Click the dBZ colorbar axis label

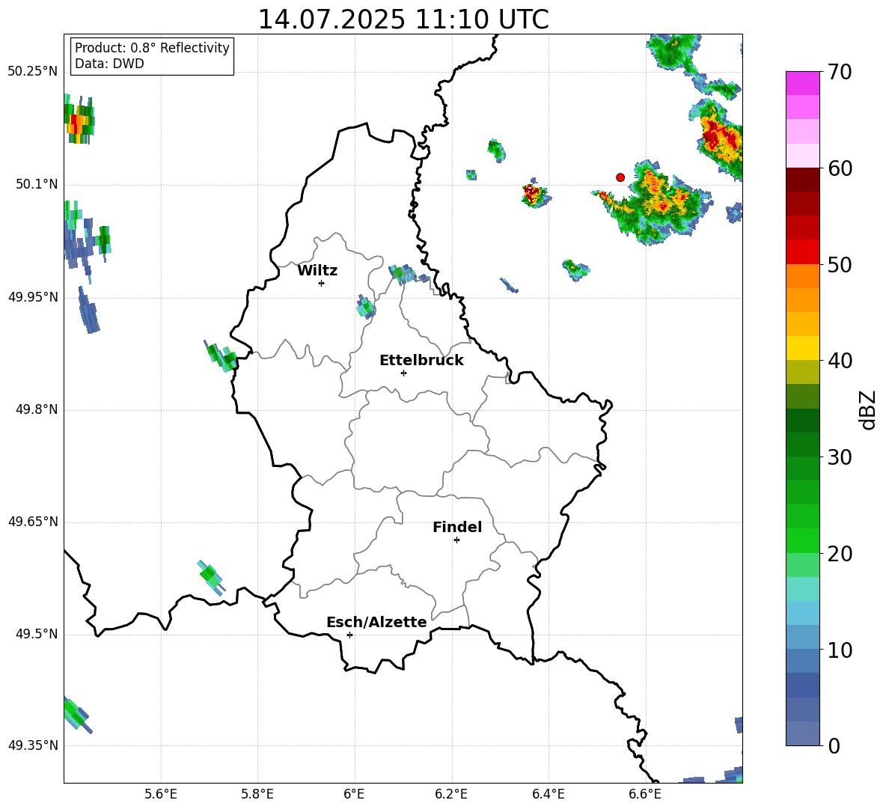[868, 410]
